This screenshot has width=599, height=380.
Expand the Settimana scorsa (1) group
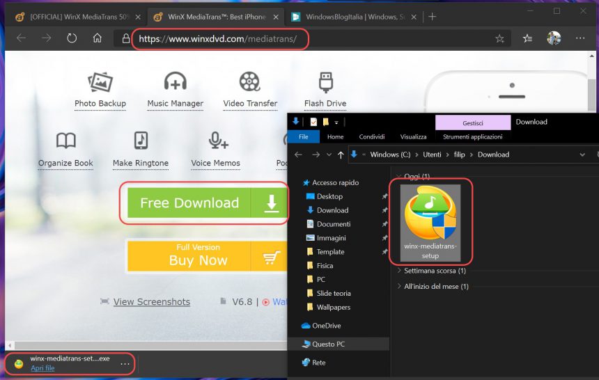pos(399,271)
